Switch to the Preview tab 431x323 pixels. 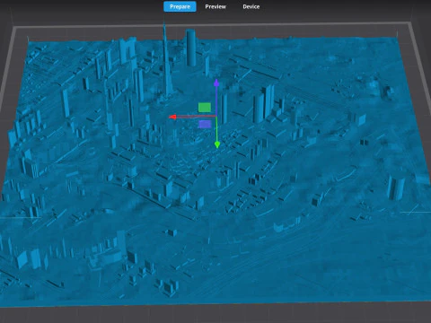coord(215,6)
